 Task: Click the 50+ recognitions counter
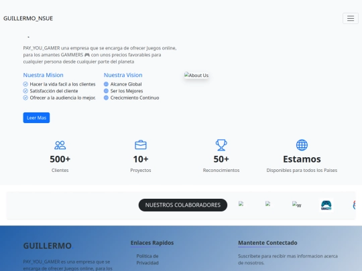click(x=221, y=159)
